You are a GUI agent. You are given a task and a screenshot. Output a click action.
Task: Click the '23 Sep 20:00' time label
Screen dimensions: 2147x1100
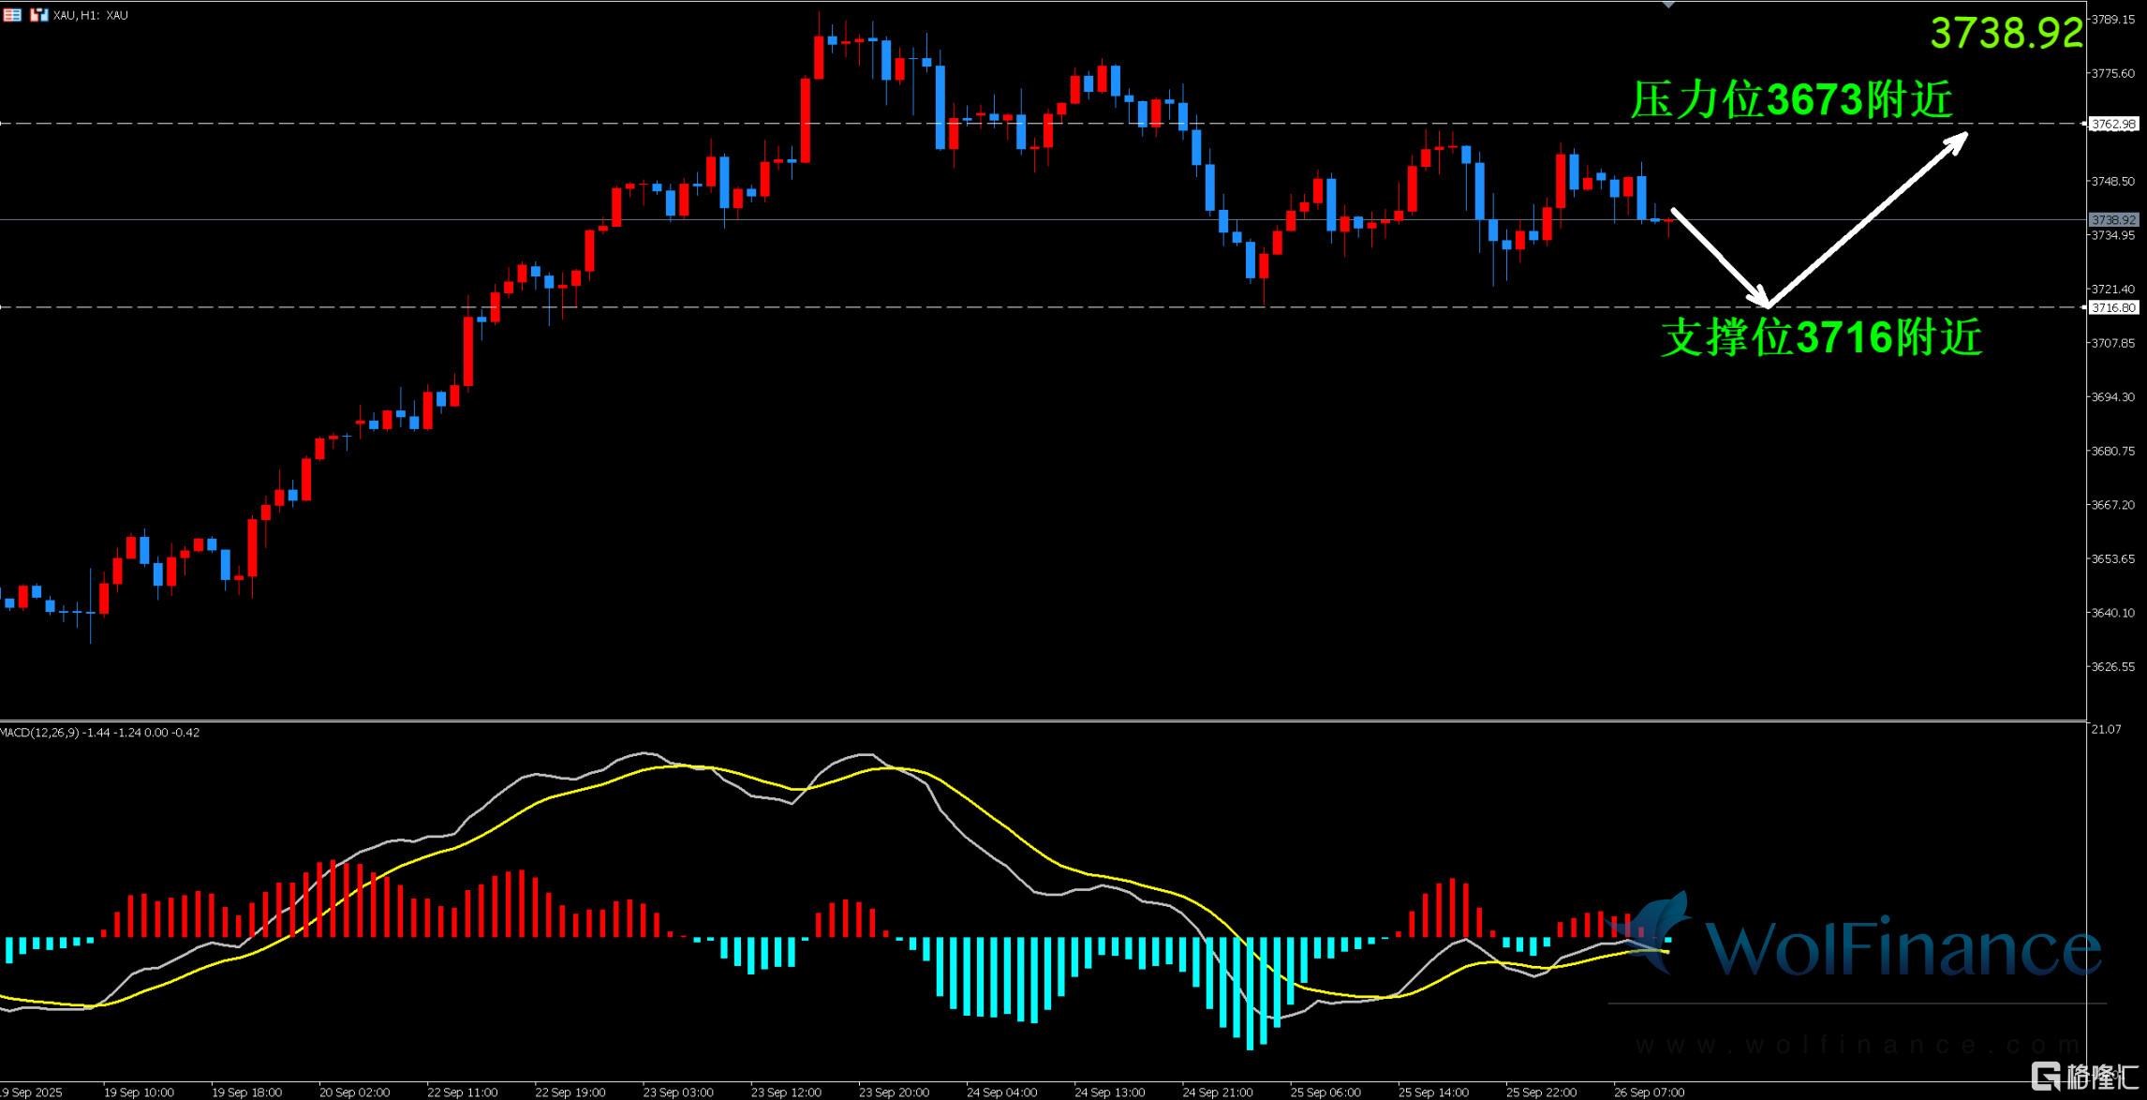pos(894,1093)
